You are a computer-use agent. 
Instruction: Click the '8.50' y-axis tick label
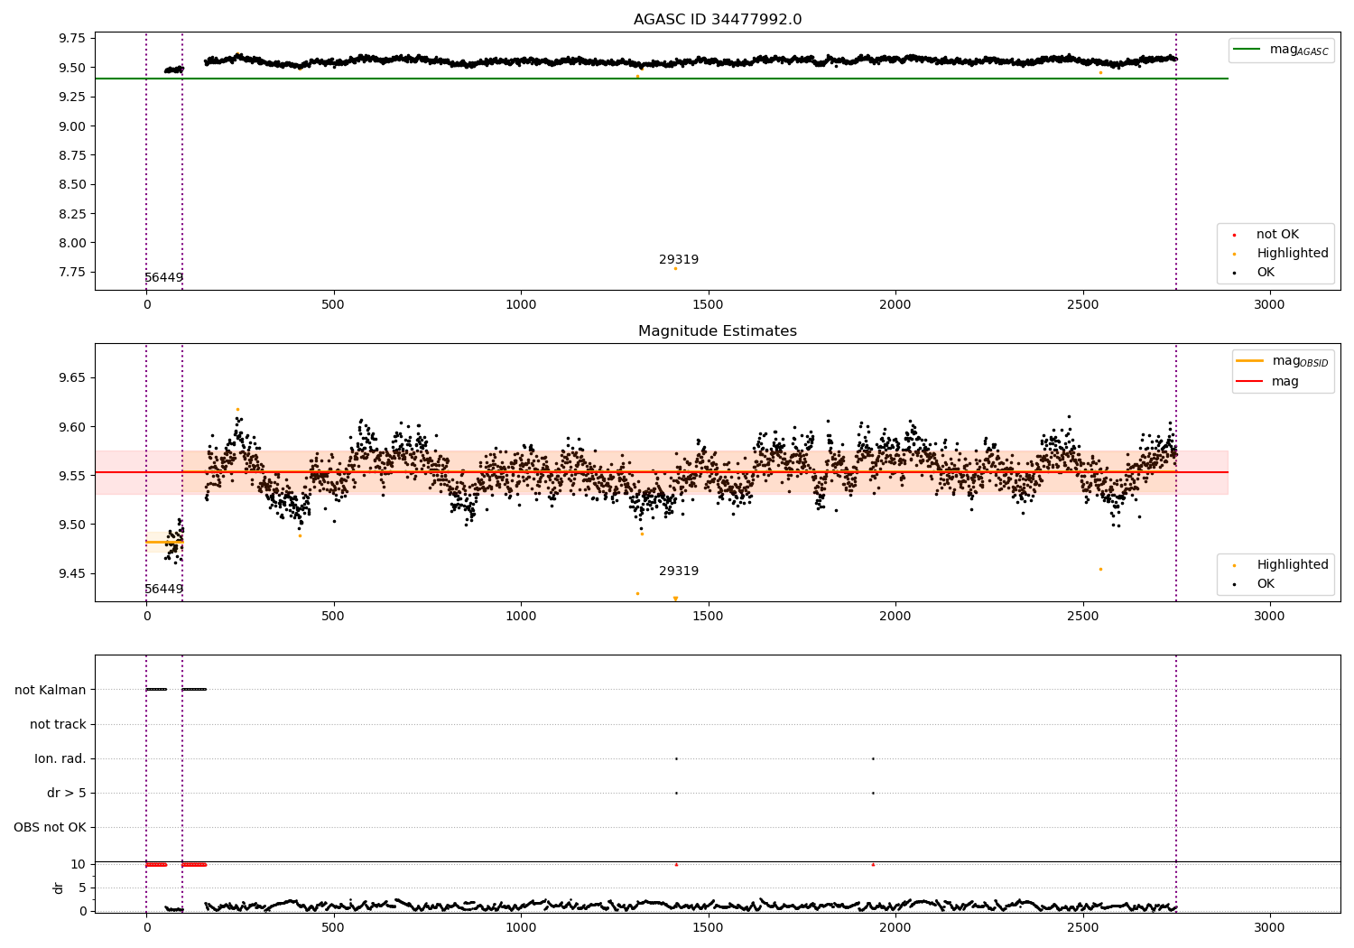71,184
